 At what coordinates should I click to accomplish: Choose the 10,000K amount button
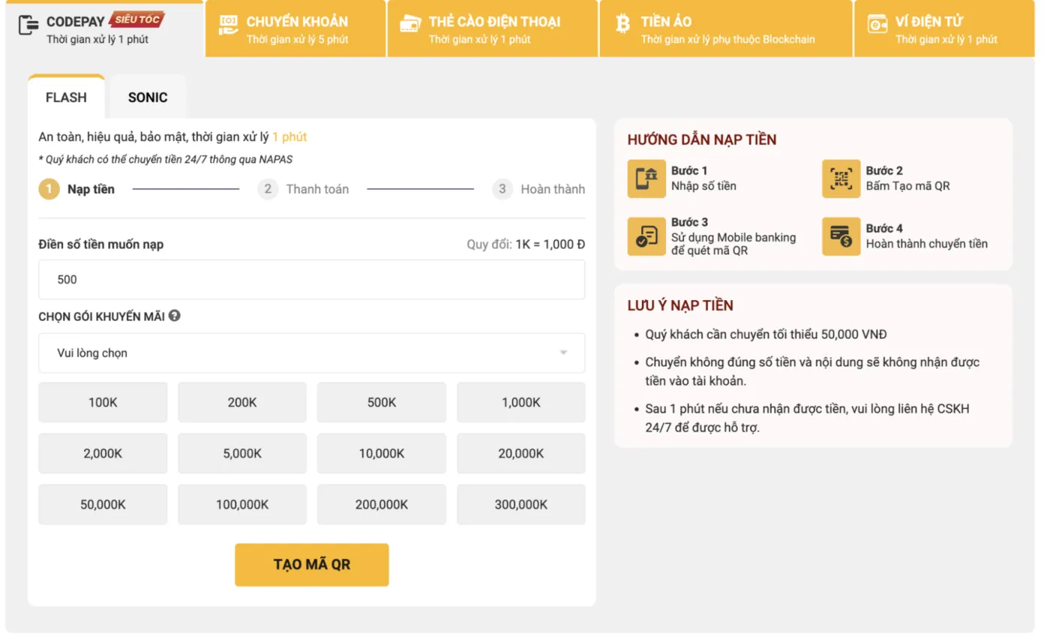[x=382, y=453]
